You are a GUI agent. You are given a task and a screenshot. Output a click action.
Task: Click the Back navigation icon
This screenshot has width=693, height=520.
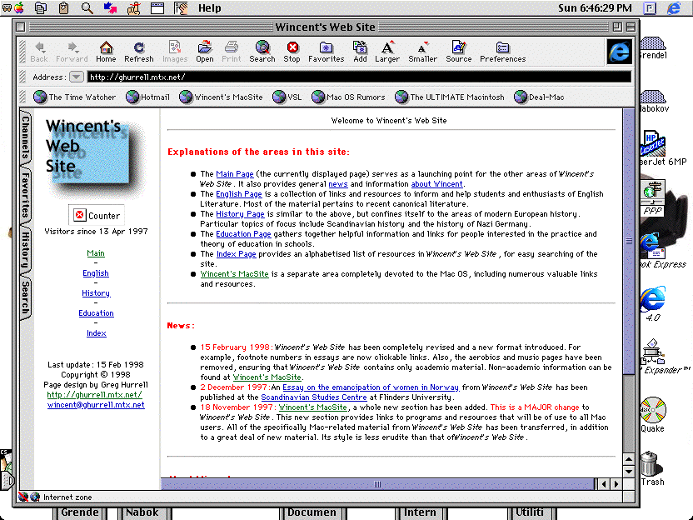point(38,50)
